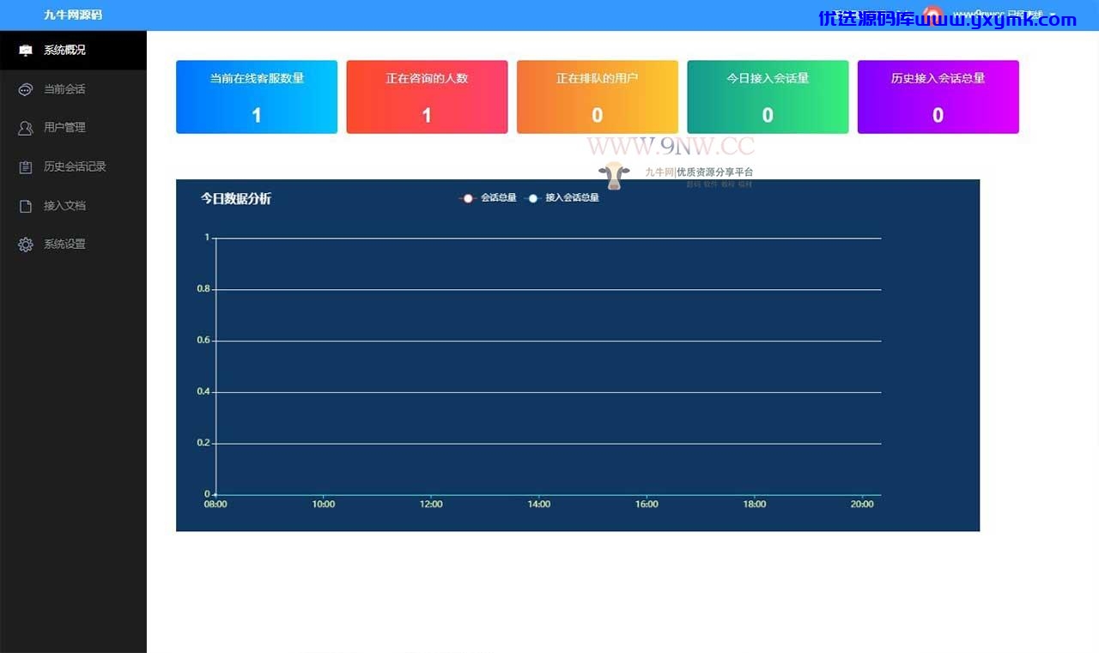Click the 今日数据分析 chart title

pyautogui.click(x=236, y=199)
